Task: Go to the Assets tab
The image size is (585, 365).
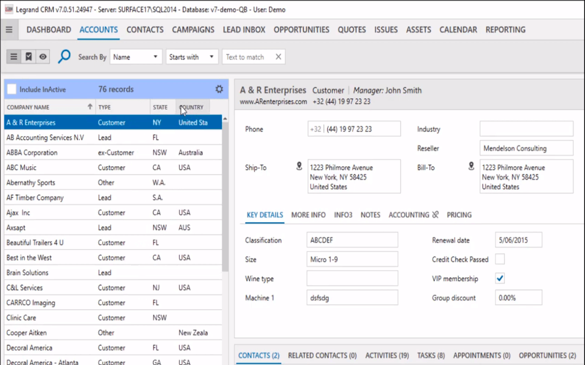Action: pos(419,30)
